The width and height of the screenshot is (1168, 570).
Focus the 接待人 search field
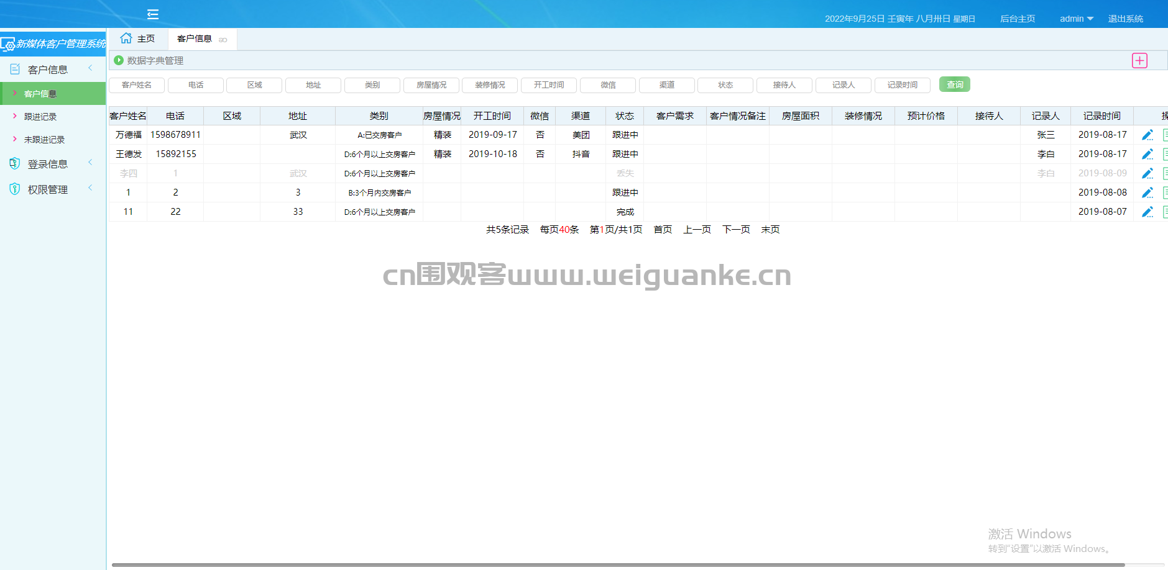(x=784, y=85)
